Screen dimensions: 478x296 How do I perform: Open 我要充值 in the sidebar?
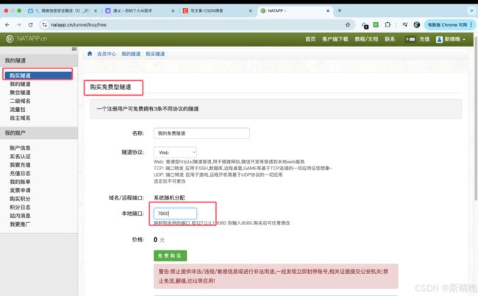[x=20, y=165]
